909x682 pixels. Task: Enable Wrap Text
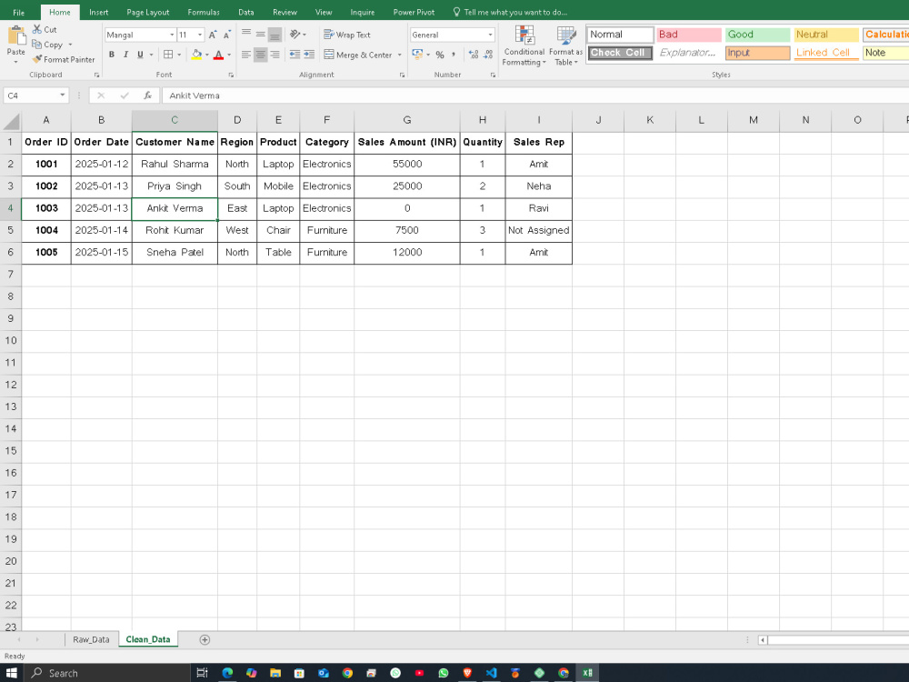pos(347,35)
